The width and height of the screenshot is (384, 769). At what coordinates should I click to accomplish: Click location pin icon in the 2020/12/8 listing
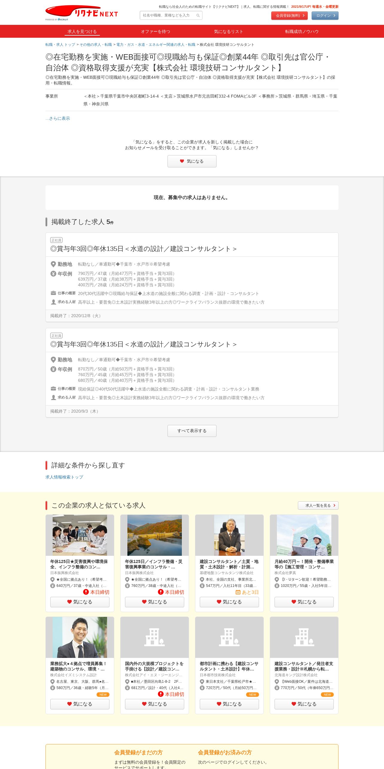(x=53, y=264)
